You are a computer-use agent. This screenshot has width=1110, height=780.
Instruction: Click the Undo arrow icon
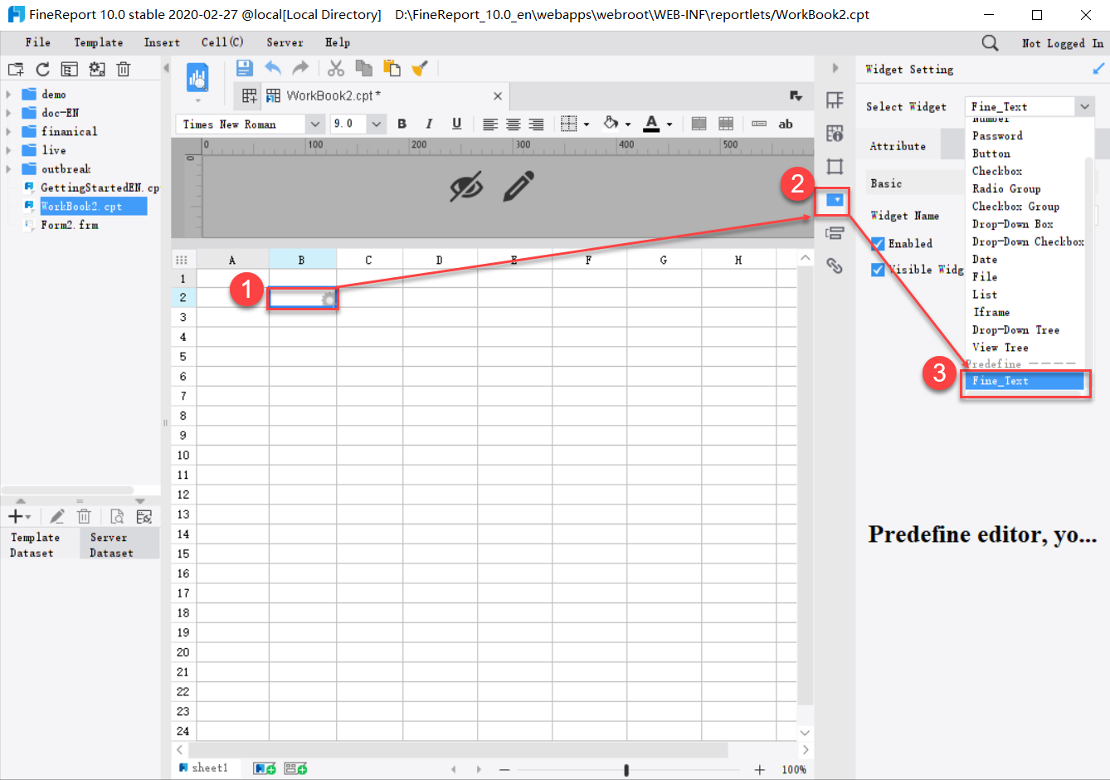point(273,68)
